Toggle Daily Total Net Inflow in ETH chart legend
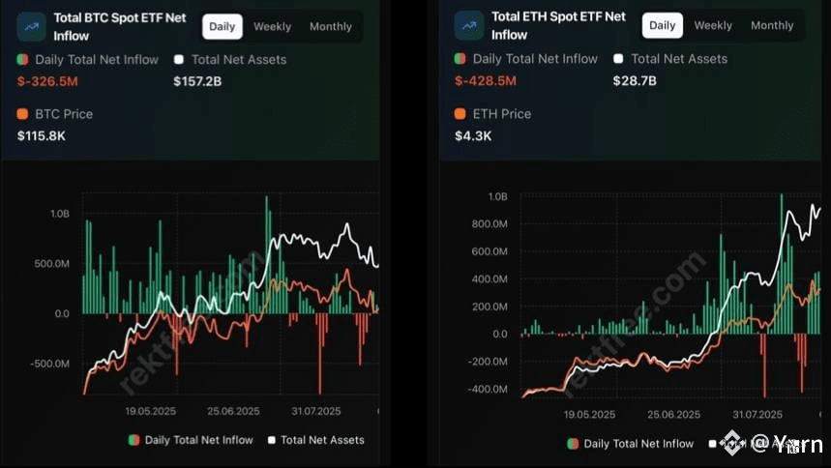 tap(631, 444)
